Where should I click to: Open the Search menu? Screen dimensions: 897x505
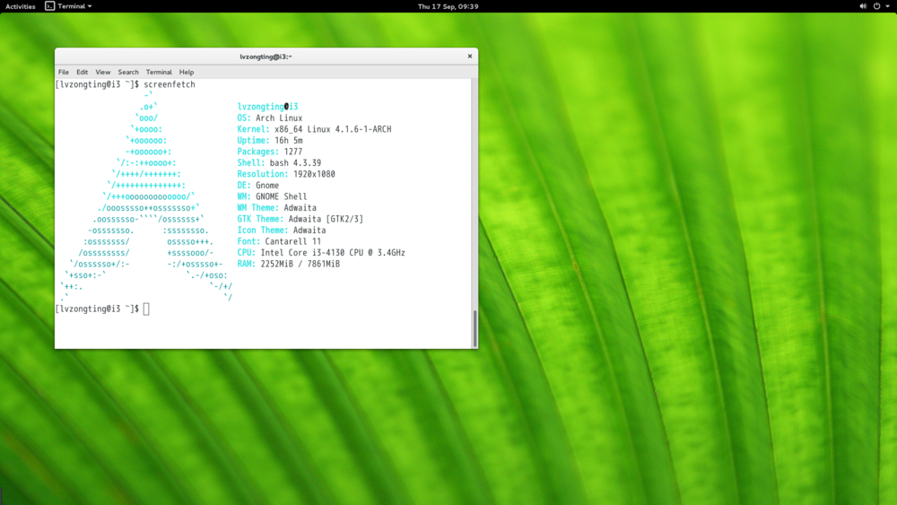(128, 72)
